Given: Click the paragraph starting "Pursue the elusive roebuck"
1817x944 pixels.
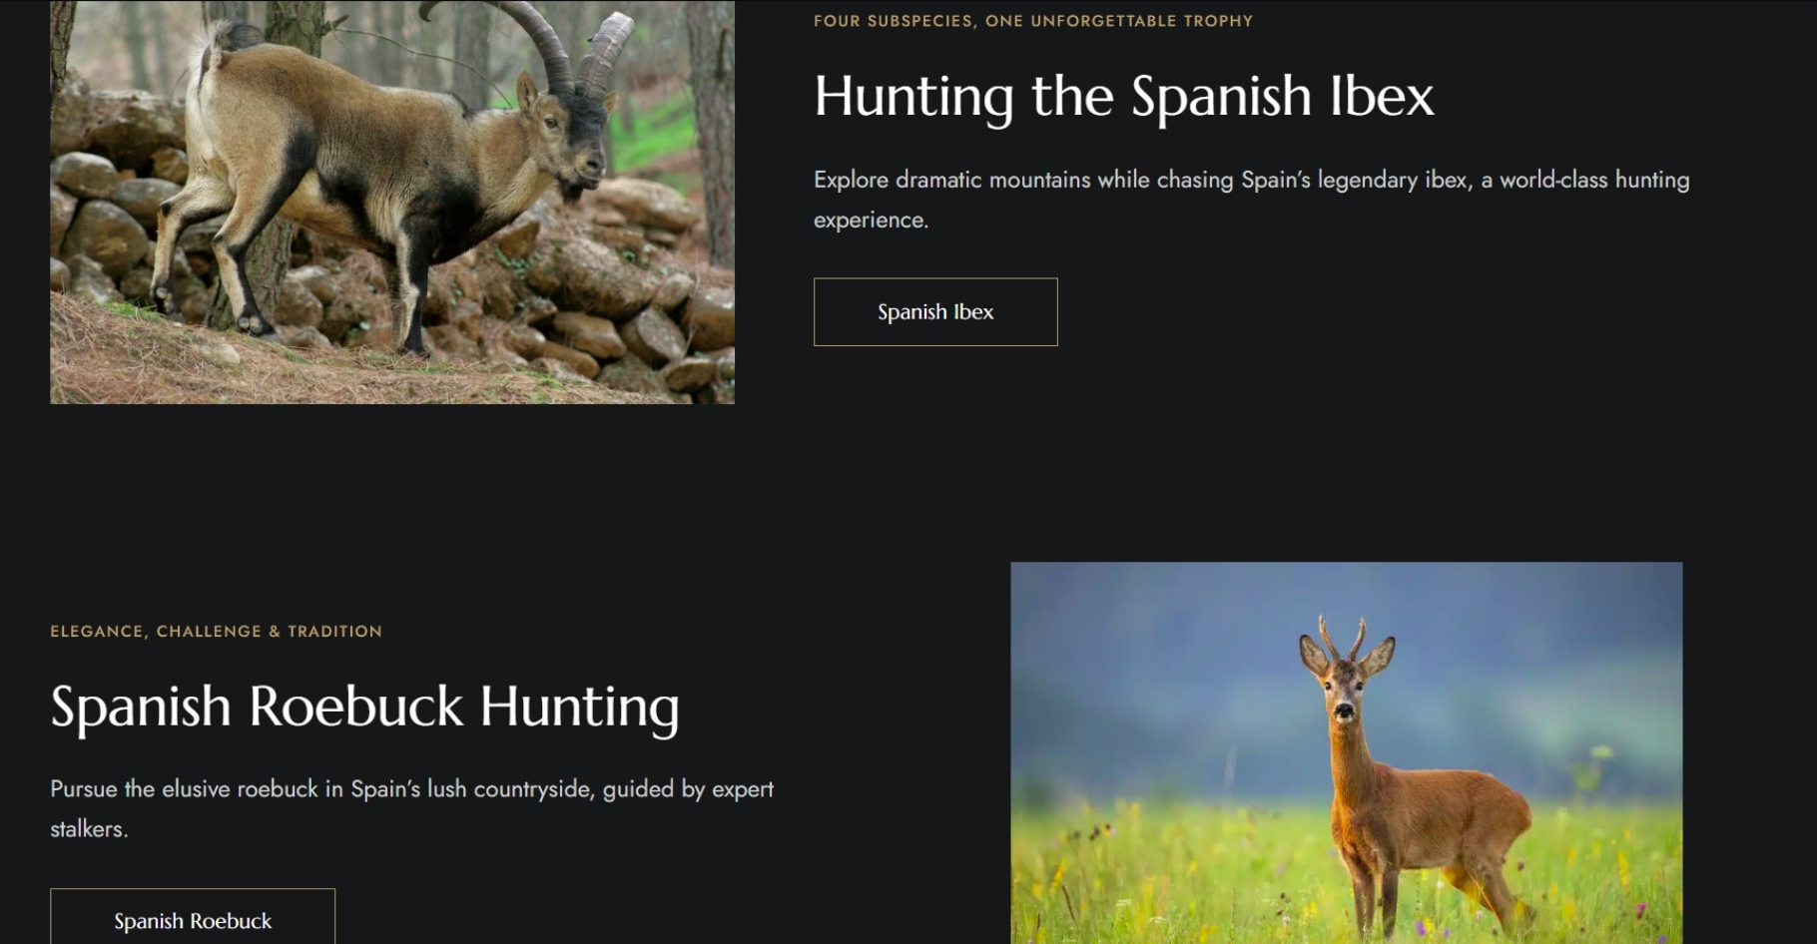Looking at the screenshot, I should tap(411, 808).
